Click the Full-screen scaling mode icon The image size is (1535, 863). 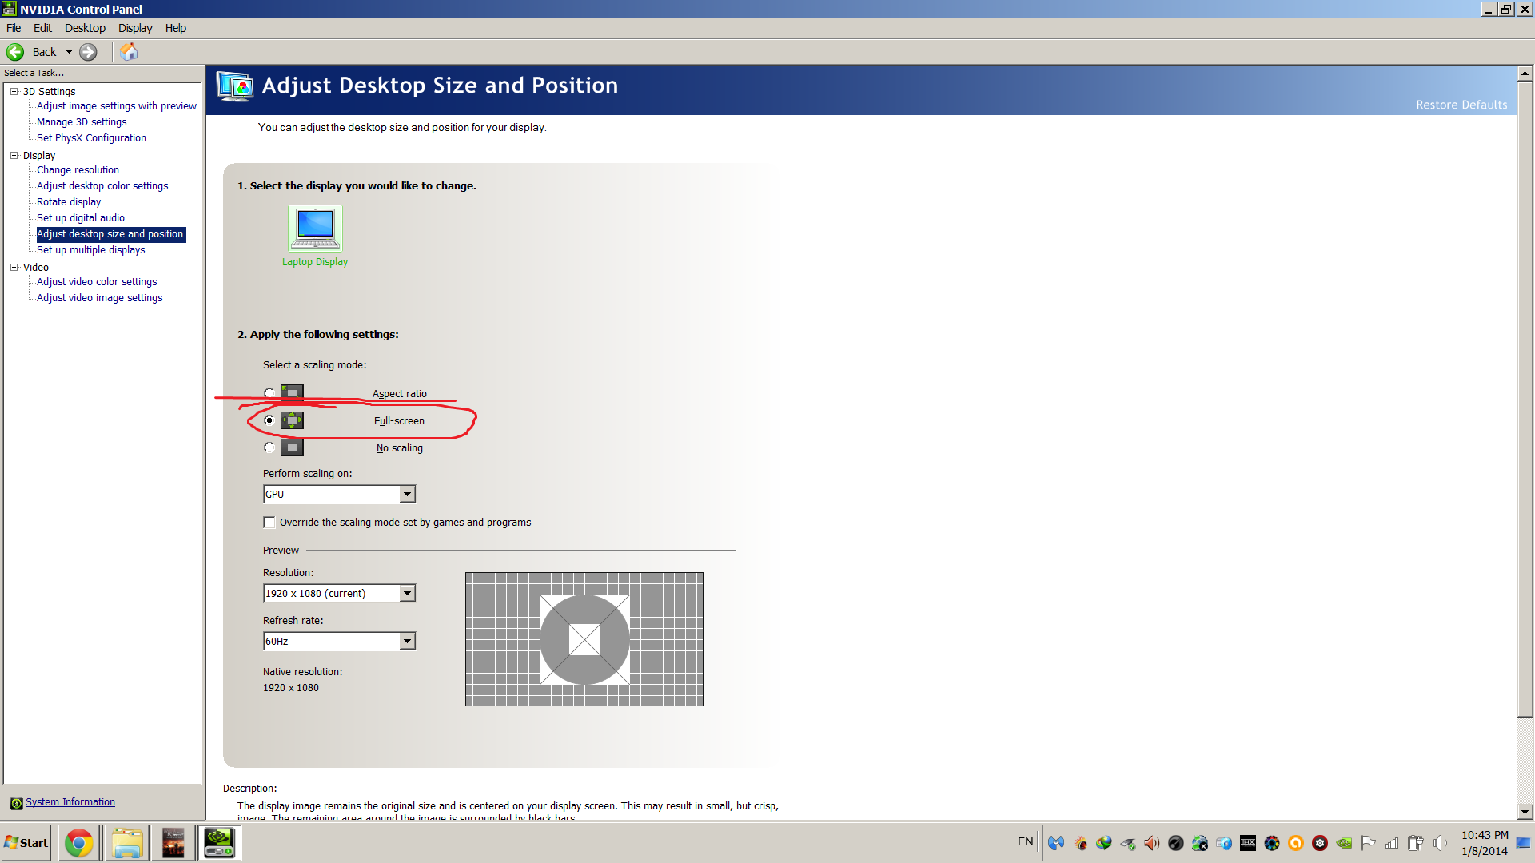point(292,420)
